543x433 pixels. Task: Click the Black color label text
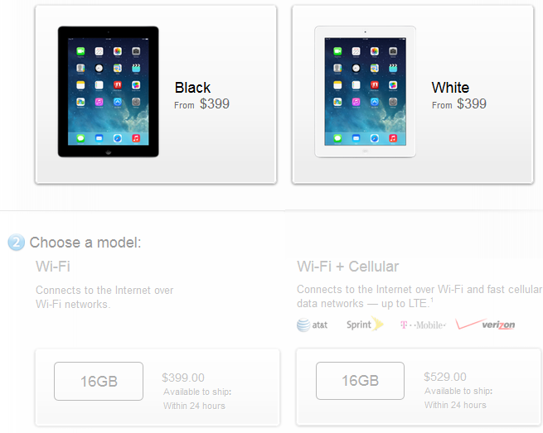click(x=192, y=88)
